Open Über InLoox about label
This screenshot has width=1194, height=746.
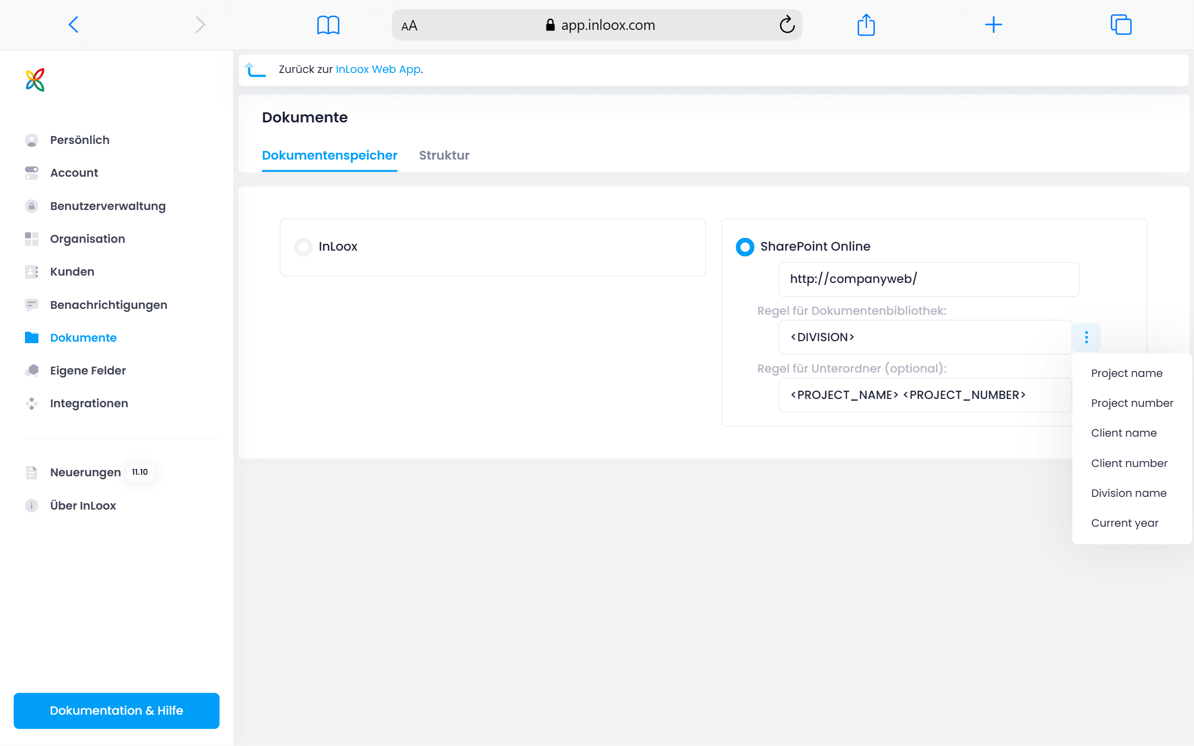[83, 505]
